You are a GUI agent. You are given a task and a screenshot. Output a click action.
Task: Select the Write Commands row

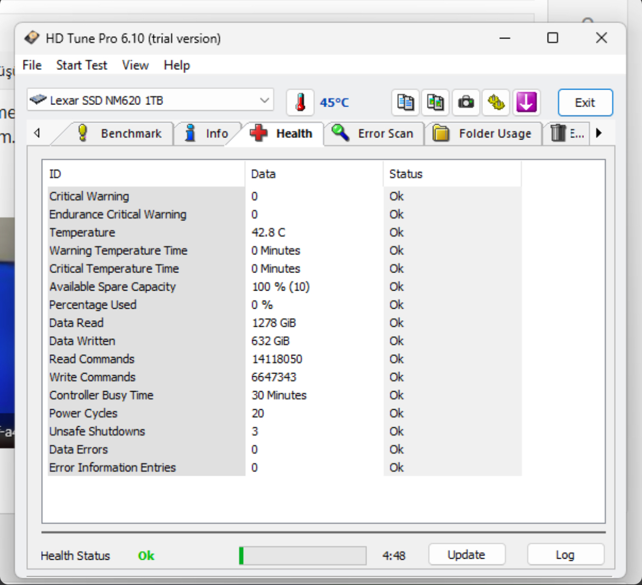pyautogui.click(x=284, y=377)
